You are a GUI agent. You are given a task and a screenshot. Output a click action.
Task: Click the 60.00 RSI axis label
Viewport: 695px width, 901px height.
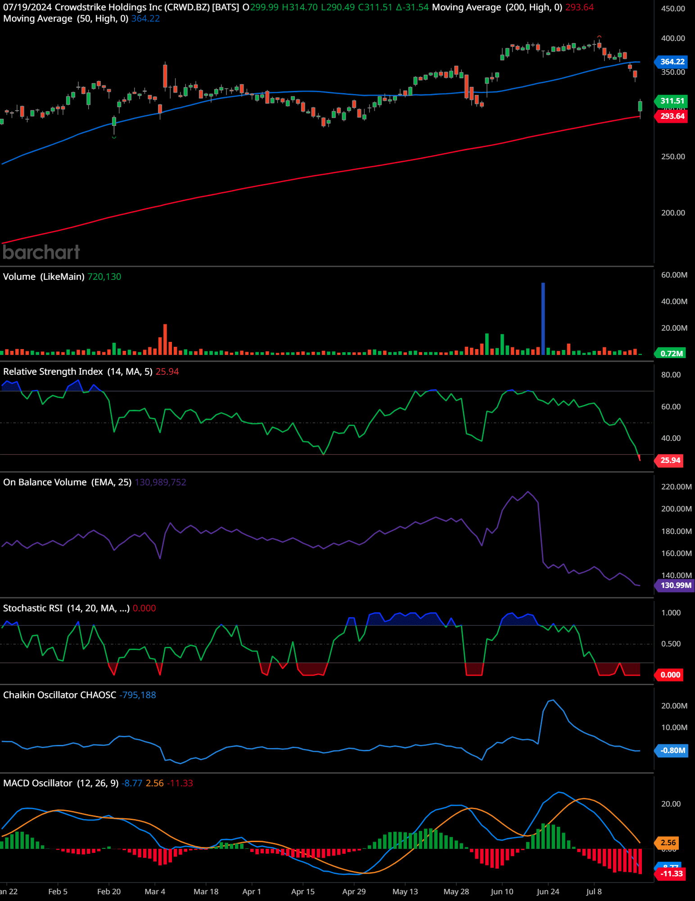[x=671, y=407]
